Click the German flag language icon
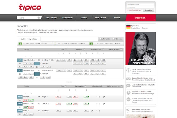 pyautogui.click(x=128, y=27)
